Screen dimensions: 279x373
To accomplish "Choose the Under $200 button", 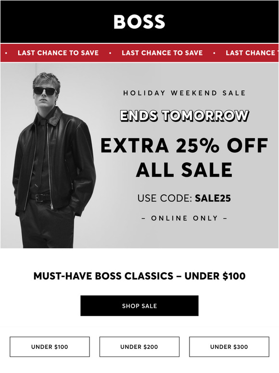I will click(139, 347).
